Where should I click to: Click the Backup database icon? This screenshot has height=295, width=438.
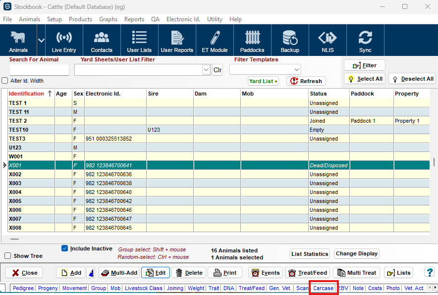pos(290,41)
